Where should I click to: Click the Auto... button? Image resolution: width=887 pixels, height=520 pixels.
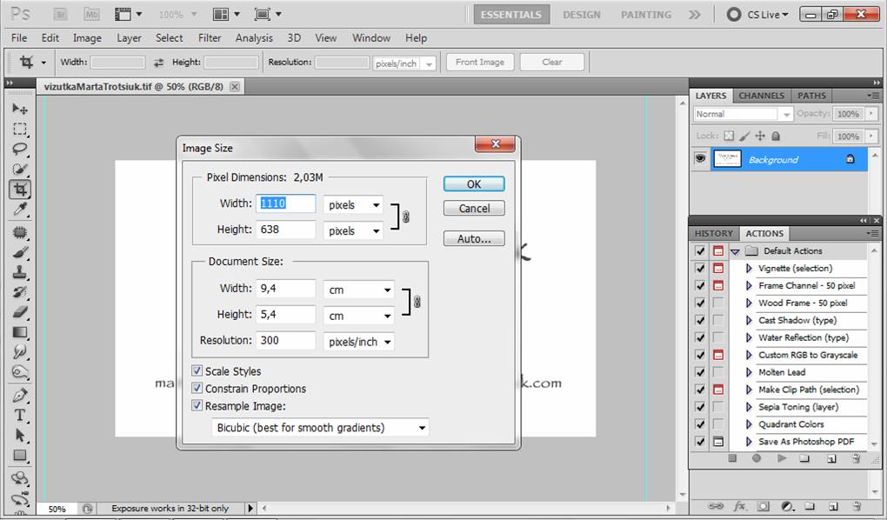coord(474,239)
